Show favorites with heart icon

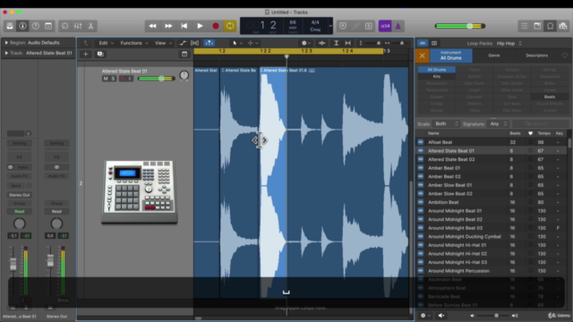pos(565,55)
